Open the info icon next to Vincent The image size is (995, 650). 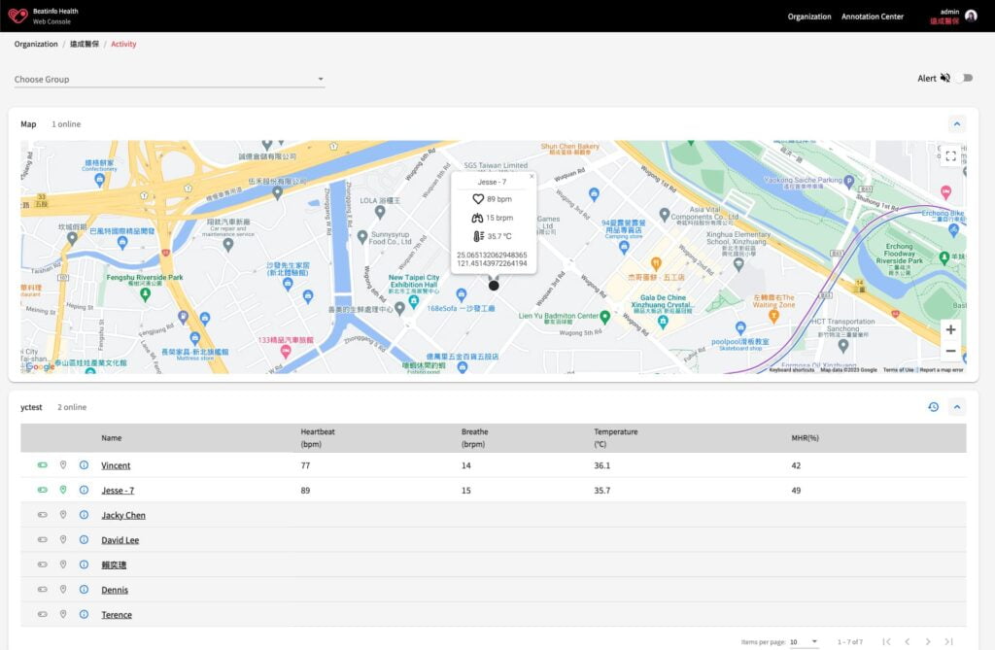(x=85, y=464)
